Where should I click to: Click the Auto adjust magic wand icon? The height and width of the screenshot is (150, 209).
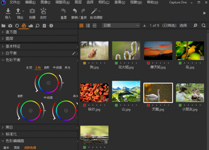[x=94, y=11]
